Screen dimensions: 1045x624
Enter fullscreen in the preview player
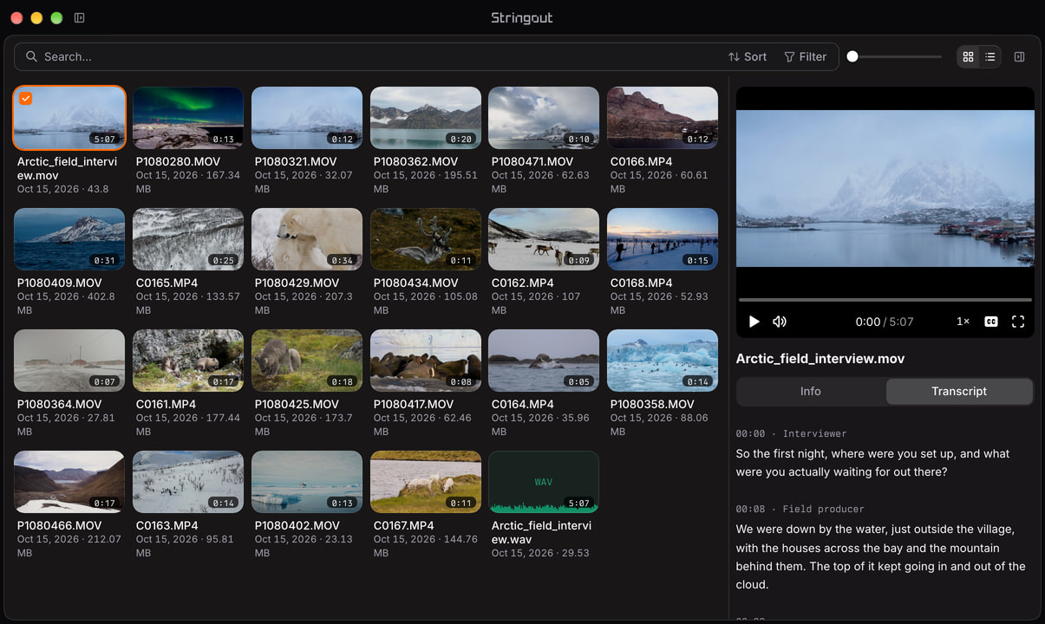tap(1018, 322)
